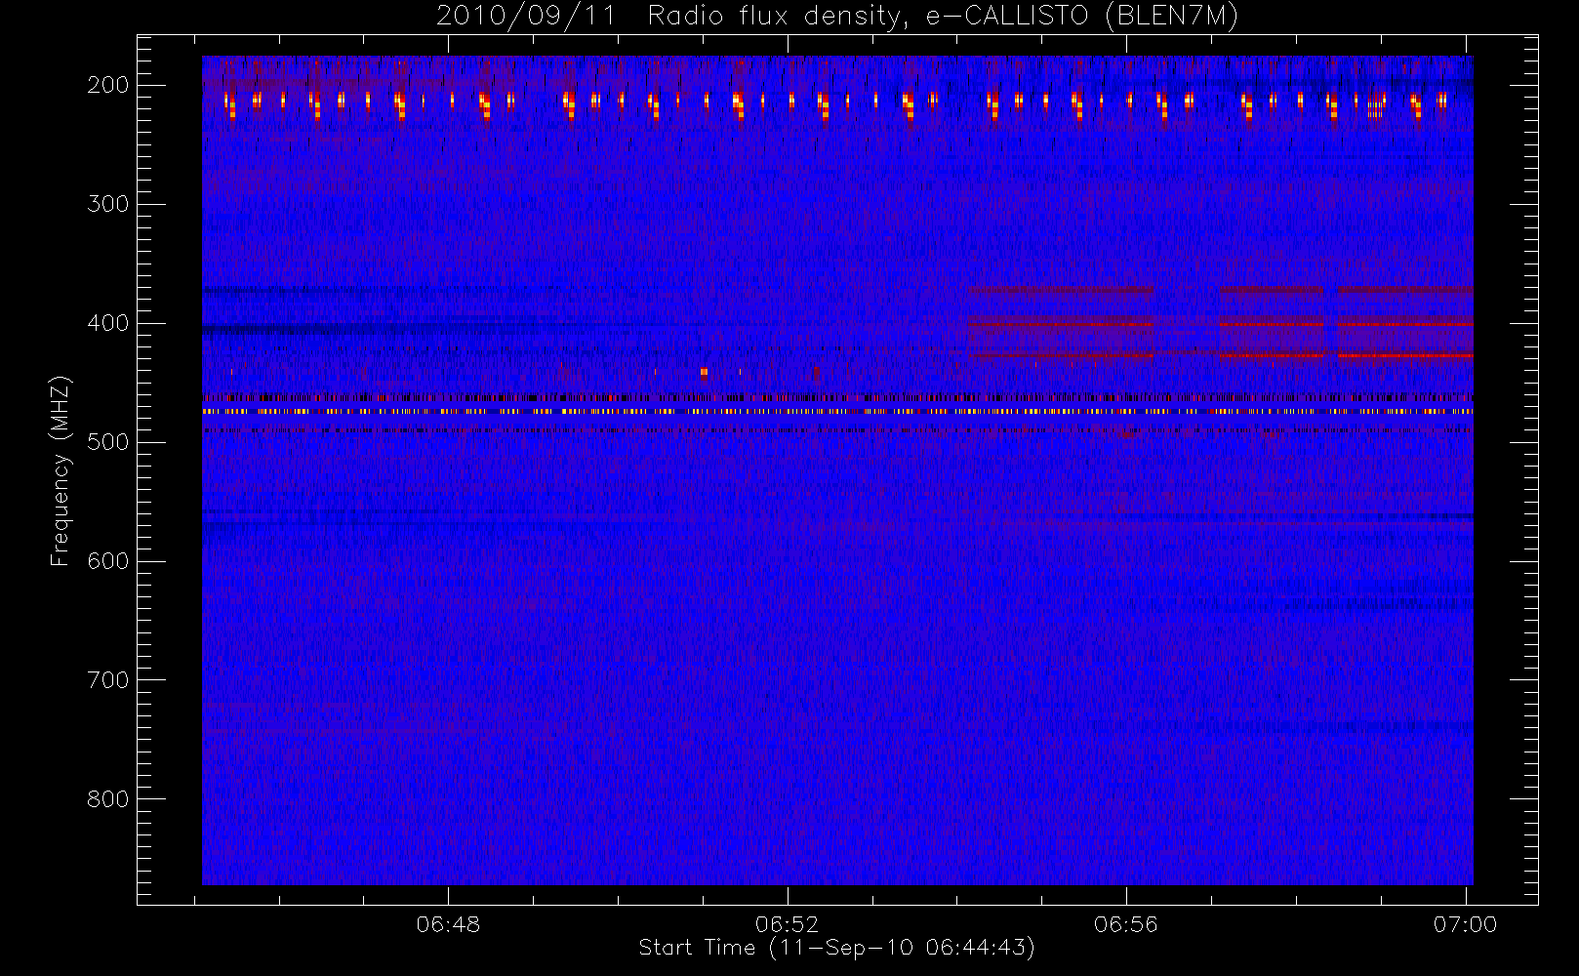Click the 06:56 time tick label
The image size is (1579, 976).
point(1126,924)
